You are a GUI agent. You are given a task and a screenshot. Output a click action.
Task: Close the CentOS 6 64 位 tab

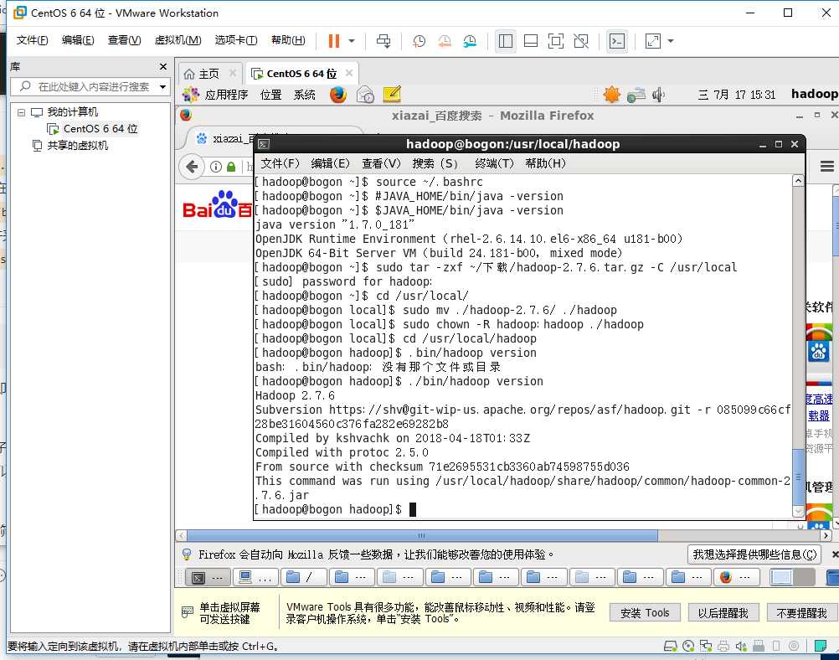tap(349, 73)
